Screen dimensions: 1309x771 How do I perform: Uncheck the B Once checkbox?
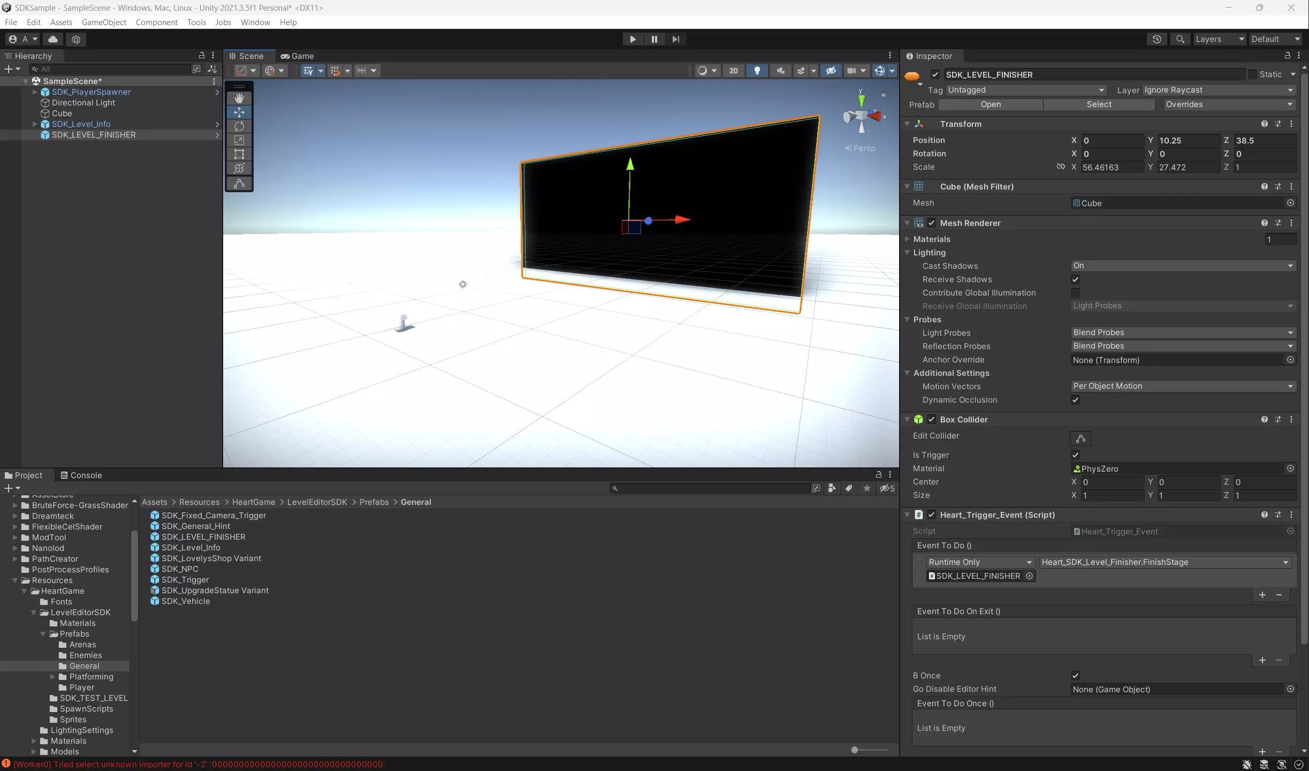(1075, 676)
